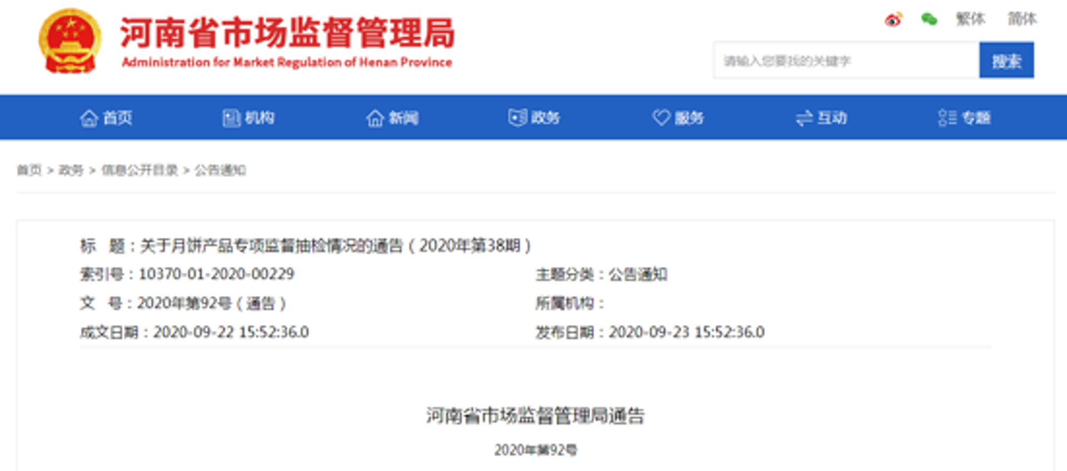
Task: Click the blue 搜索 search button
Action: tap(1006, 60)
